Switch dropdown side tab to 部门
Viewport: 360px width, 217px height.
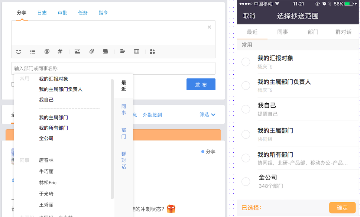pos(123,133)
